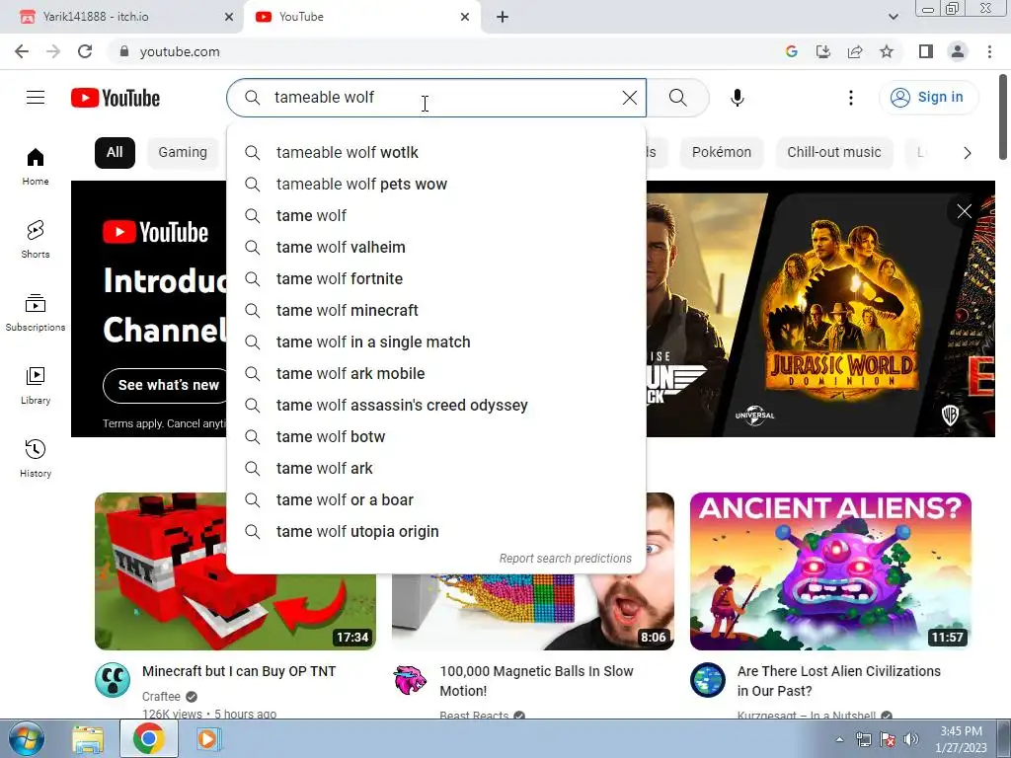1011x758 pixels.
Task: Choose suggestion 'tame wolf assassin's creed odyssey'
Action: [436, 406]
